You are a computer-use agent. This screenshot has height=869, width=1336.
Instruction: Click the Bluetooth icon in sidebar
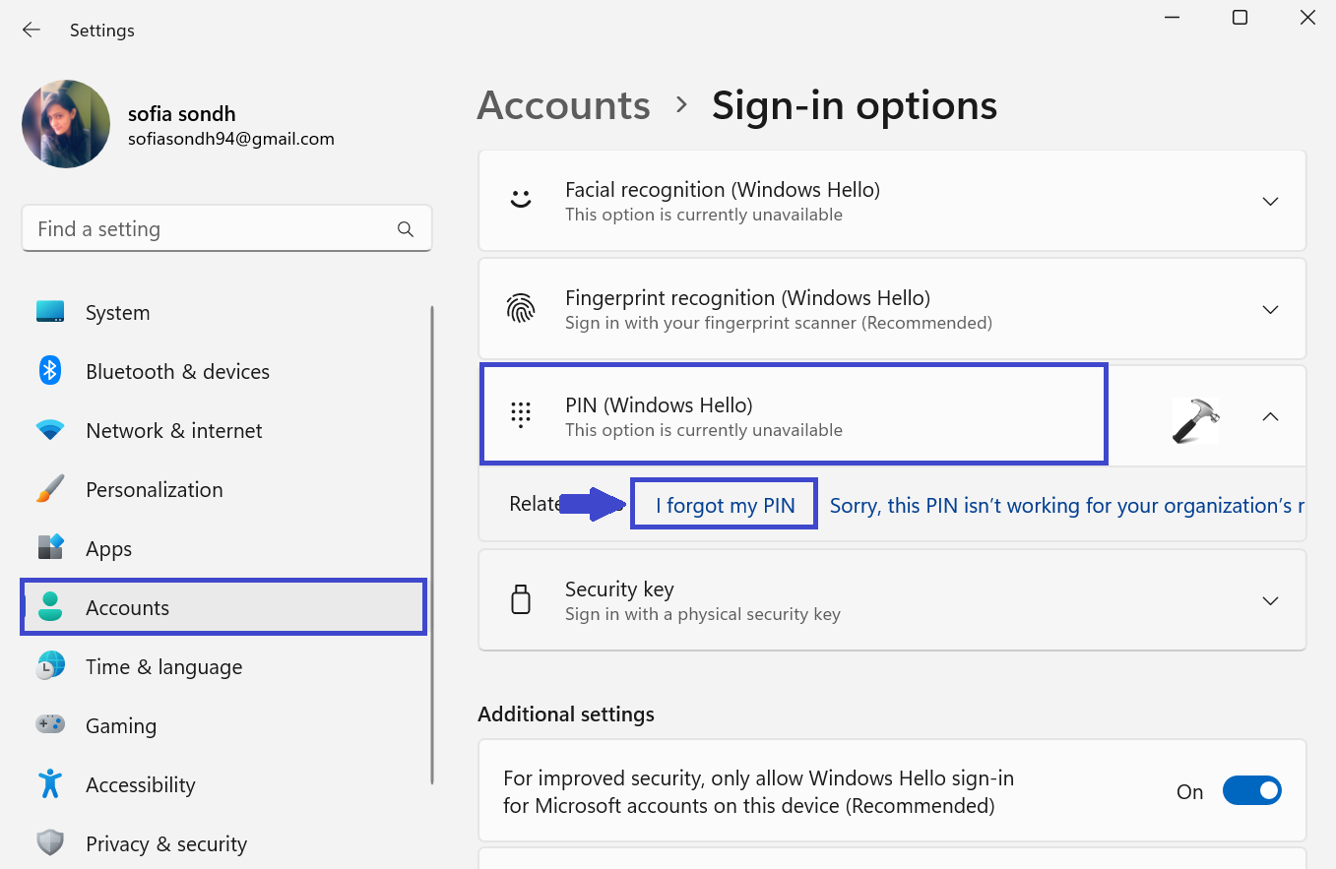(50, 371)
